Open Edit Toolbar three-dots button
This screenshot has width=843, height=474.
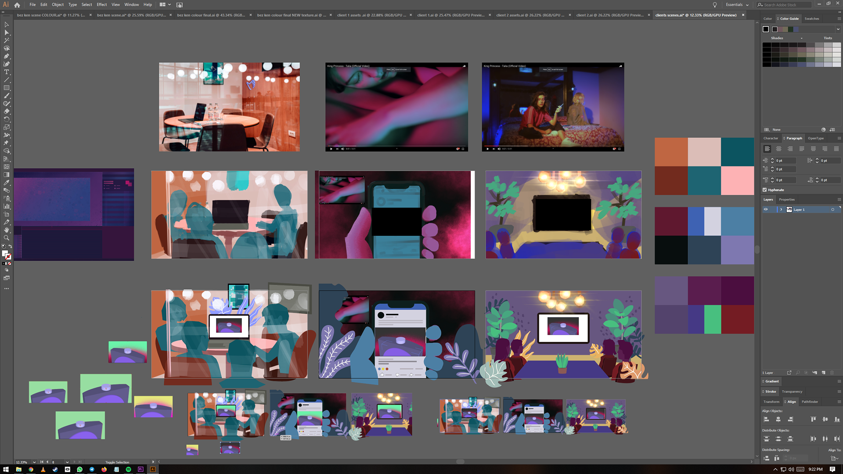coord(7,289)
